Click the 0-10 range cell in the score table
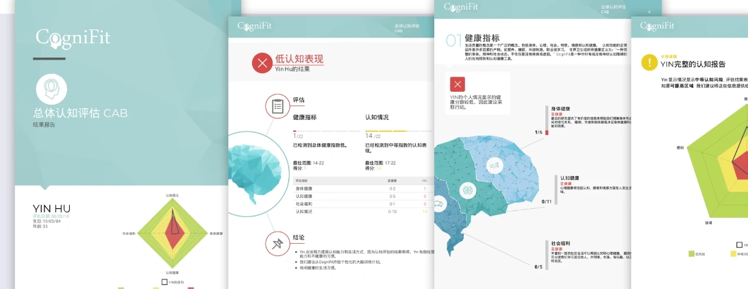The height and width of the screenshot is (289, 748). click(x=392, y=211)
